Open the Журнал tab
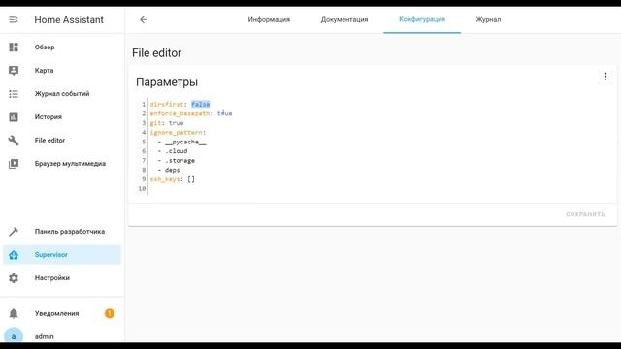This screenshot has height=349, width=621. tap(488, 19)
